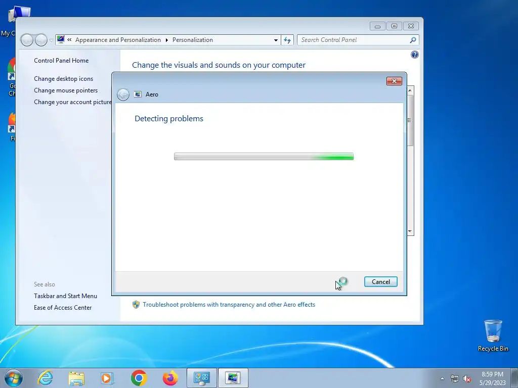Launch Internet Explorer from taskbar
This screenshot has height=388, width=518.
coord(45,378)
